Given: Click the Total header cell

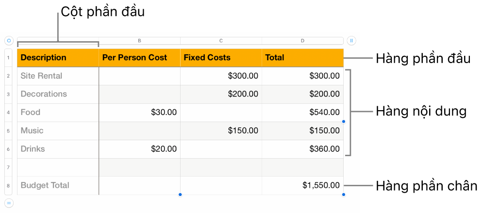Looking at the screenshot, I should (302, 58).
